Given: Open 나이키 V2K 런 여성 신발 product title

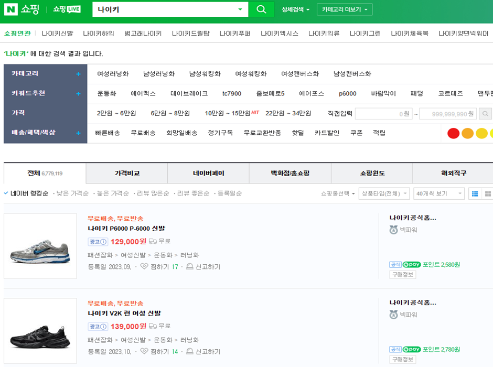Looking at the screenshot, I should coord(124,314).
